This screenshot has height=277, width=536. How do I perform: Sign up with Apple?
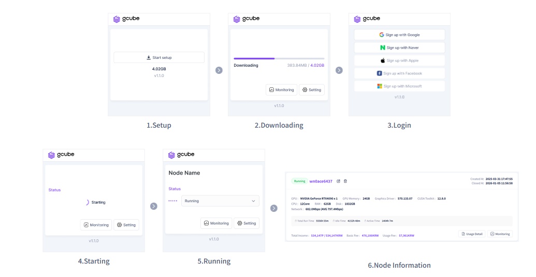399,60
